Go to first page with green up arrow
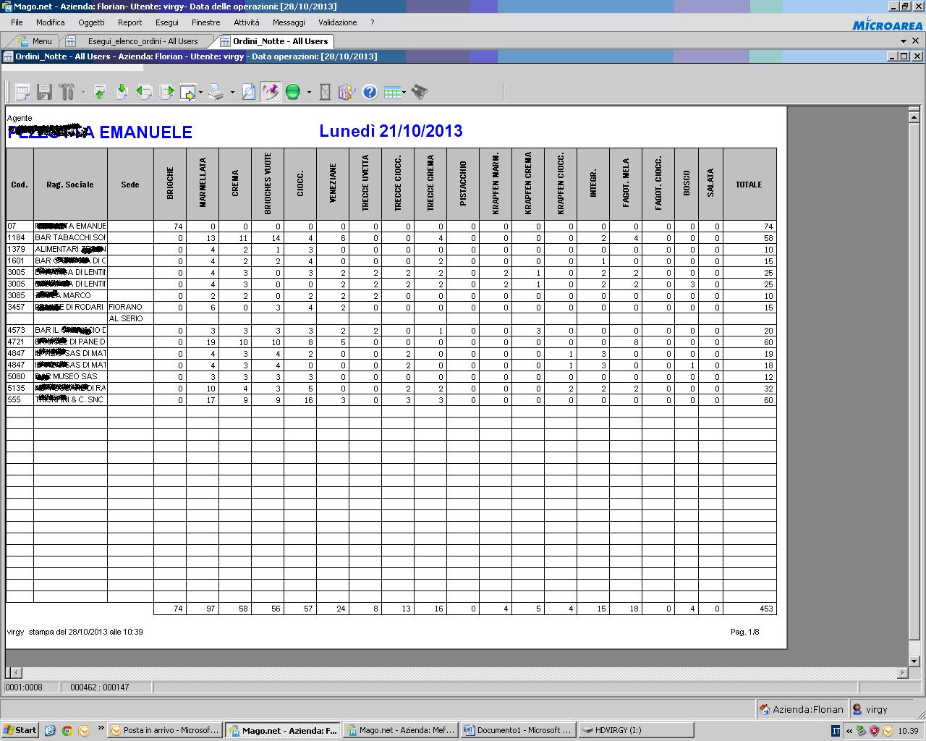The width and height of the screenshot is (926, 741). point(100,92)
